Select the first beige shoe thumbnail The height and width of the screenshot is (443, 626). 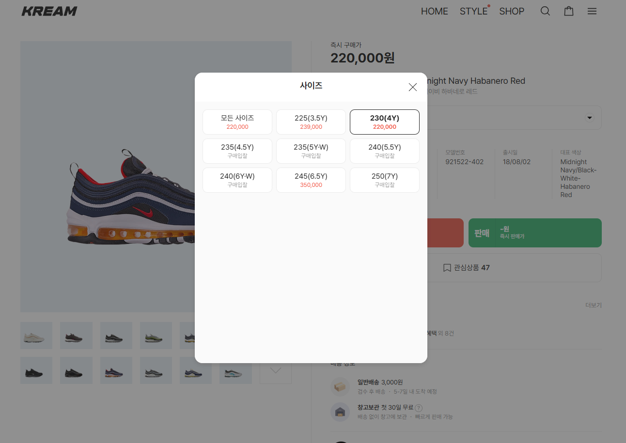36,336
